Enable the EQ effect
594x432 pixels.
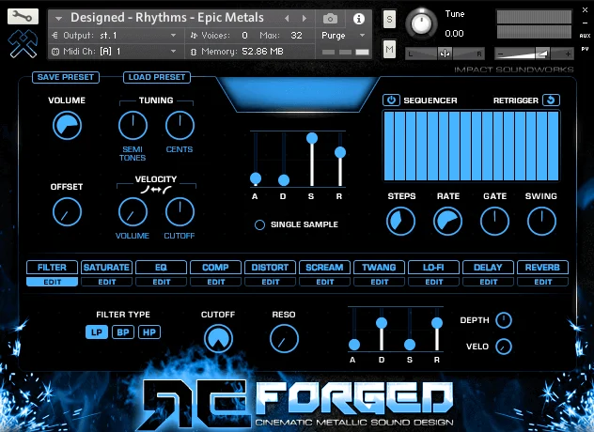[162, 268]
